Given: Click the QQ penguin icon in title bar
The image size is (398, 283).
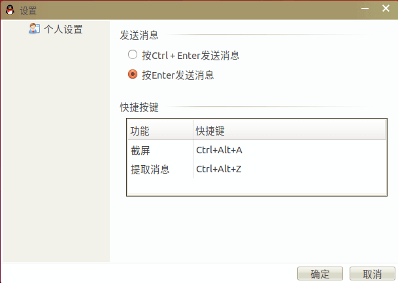Looking at the screenshot, I should [10, 10].
